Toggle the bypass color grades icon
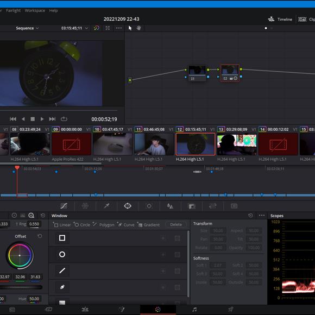This screenshot has height=315, width=315. (x=97, y=28)
